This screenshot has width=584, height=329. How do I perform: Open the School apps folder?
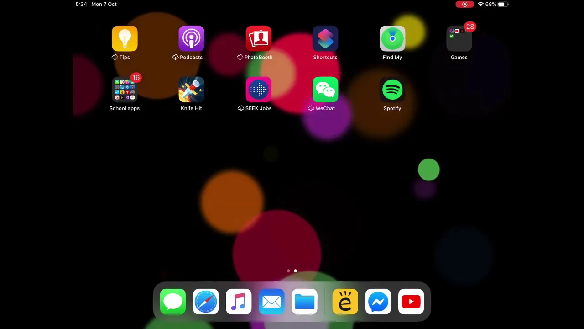tap(125, 90)
